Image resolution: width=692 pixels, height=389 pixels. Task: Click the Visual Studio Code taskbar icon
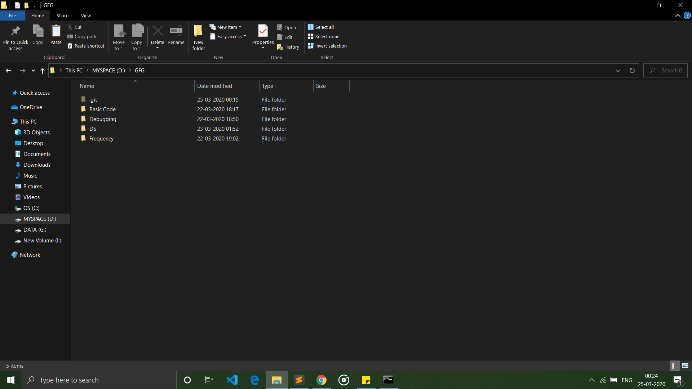pyautogui.click(x=232, y=380)
